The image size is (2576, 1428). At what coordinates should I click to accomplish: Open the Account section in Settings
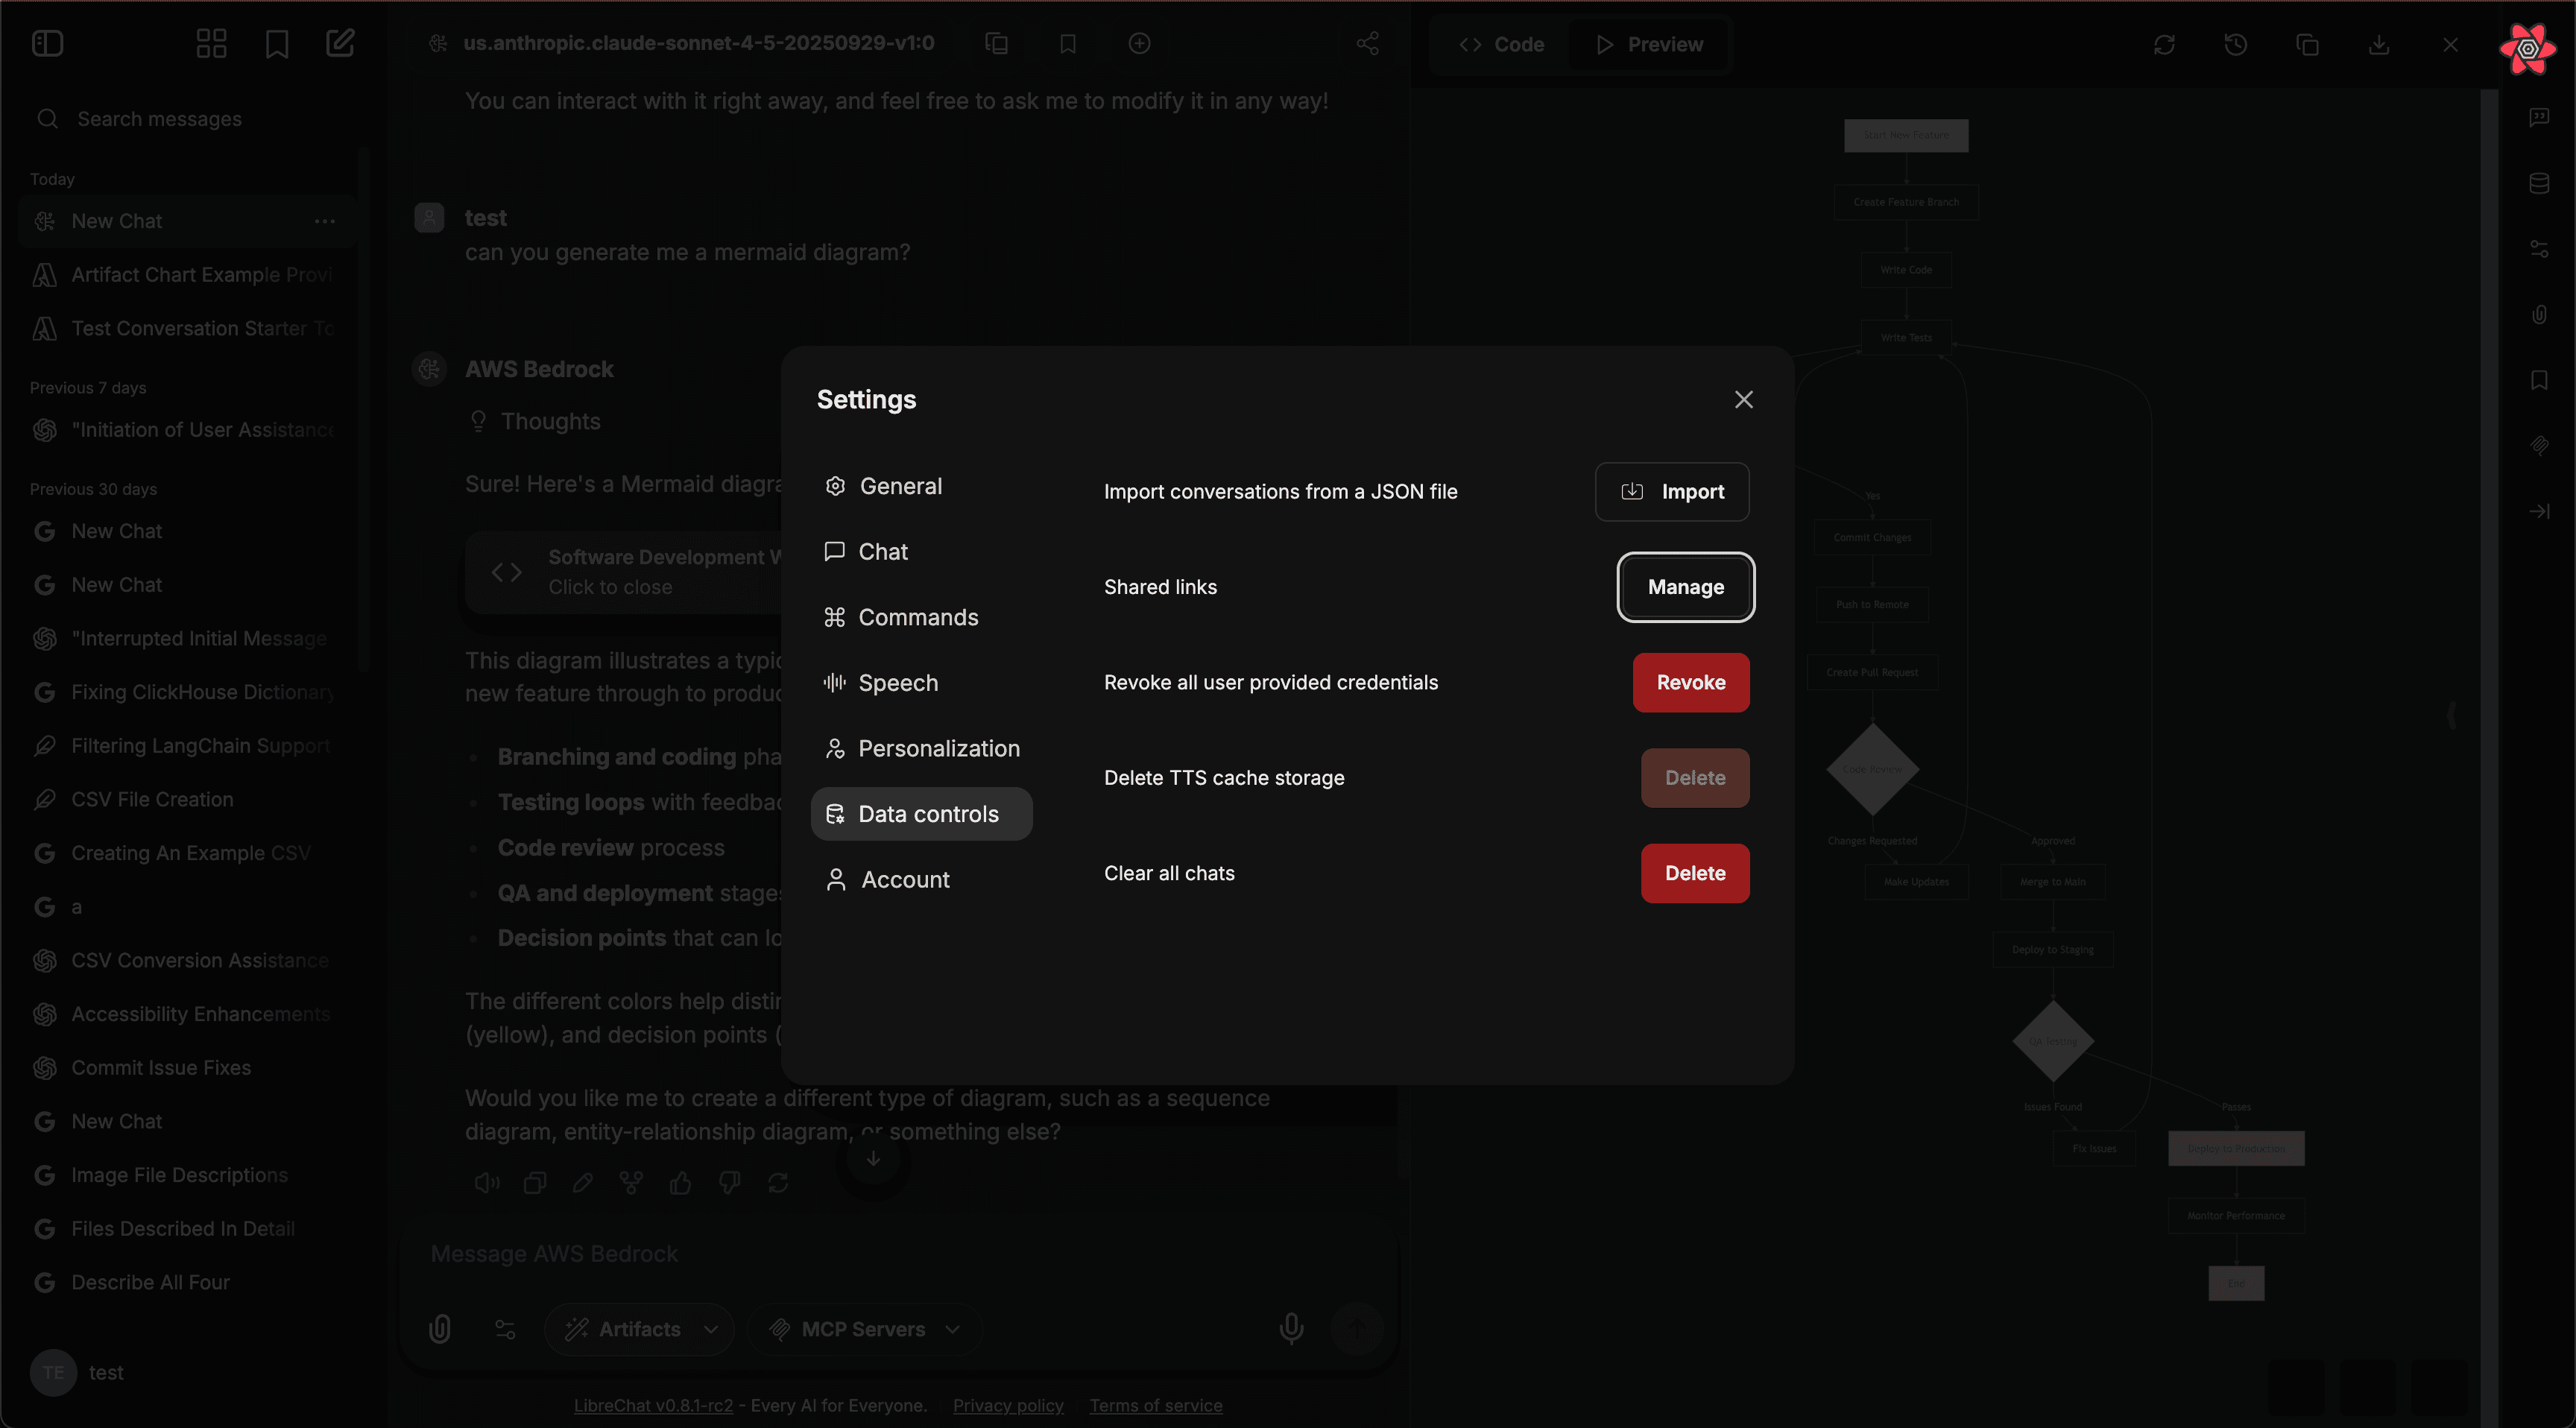(905, 879)
